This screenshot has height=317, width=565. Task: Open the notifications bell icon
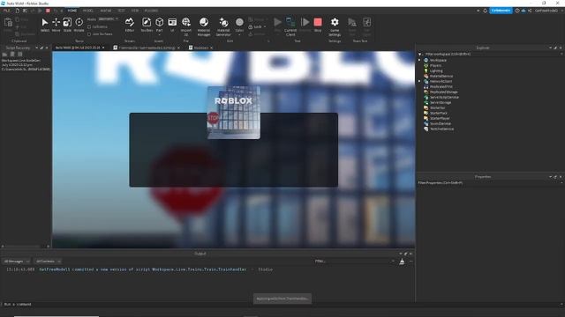(x=485, y=11)
